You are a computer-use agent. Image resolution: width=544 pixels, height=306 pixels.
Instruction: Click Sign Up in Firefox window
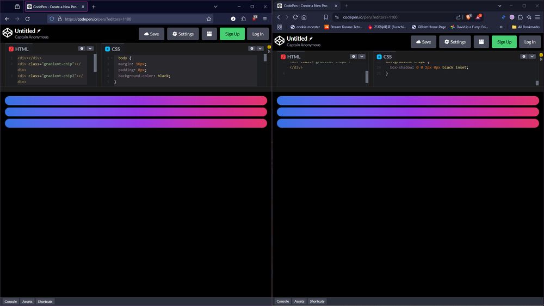[232, 34]
